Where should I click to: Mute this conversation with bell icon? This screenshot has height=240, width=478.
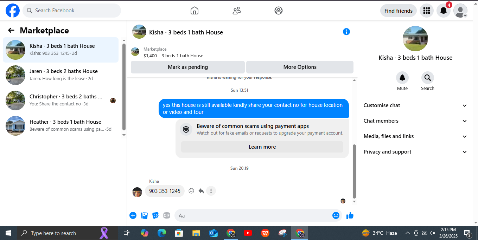click(x=402, y=78)
